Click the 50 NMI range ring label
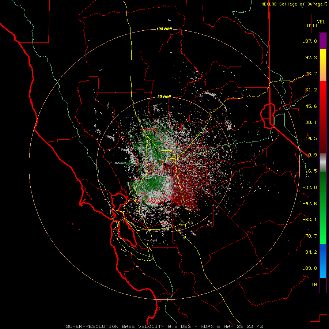 tap(164, 97)
